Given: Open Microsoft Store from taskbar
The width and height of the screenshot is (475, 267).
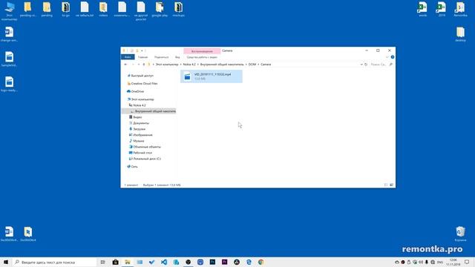Looking at the screenshot, I should pyautogui.click(x=116, y=262).
